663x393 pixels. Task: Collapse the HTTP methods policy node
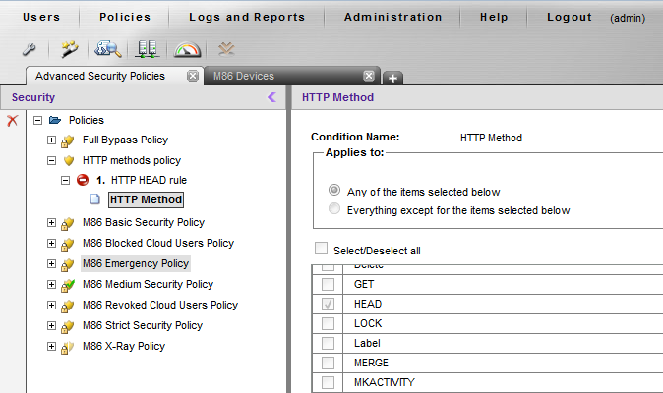pyautogui.click(x=52, y=160)
